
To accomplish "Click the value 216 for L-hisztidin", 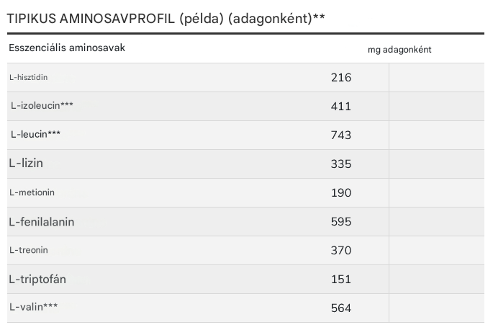I will pyautogui.click(x=340, y=77).
